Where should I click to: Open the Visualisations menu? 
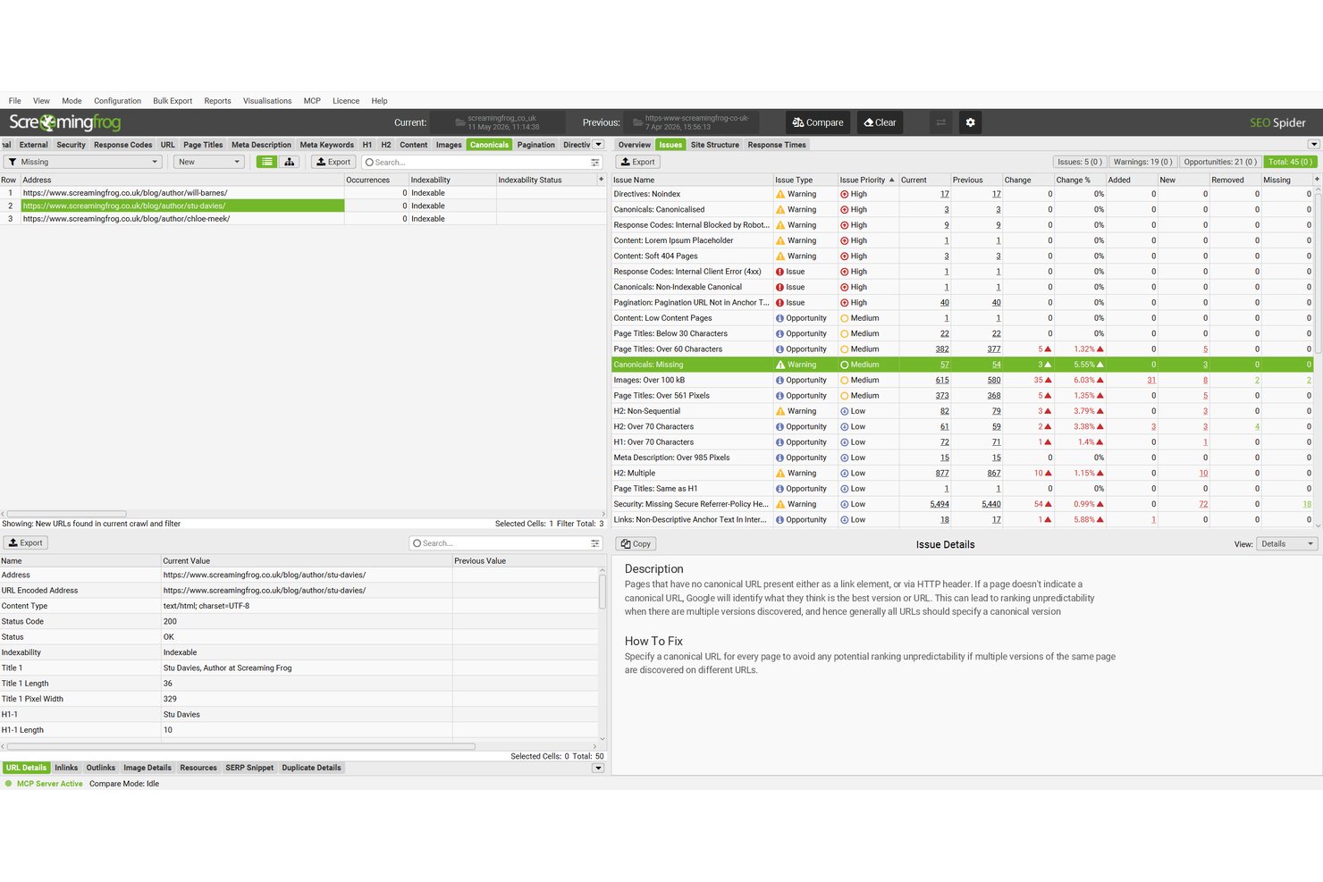(x=267, y=101)
